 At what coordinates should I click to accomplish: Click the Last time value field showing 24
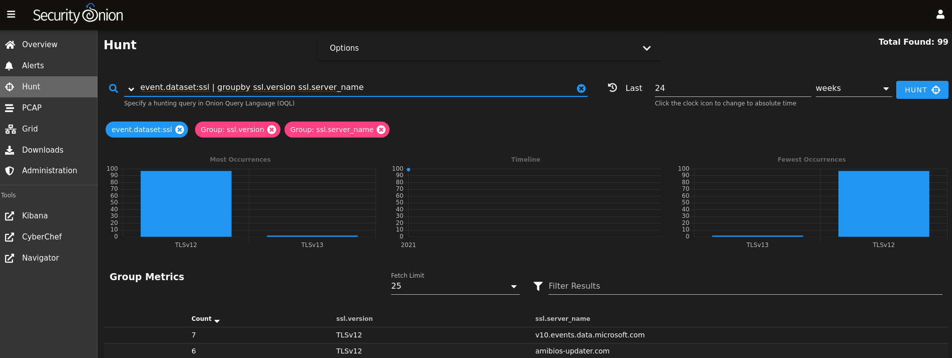pyautogui.click(x=732, y=88)
